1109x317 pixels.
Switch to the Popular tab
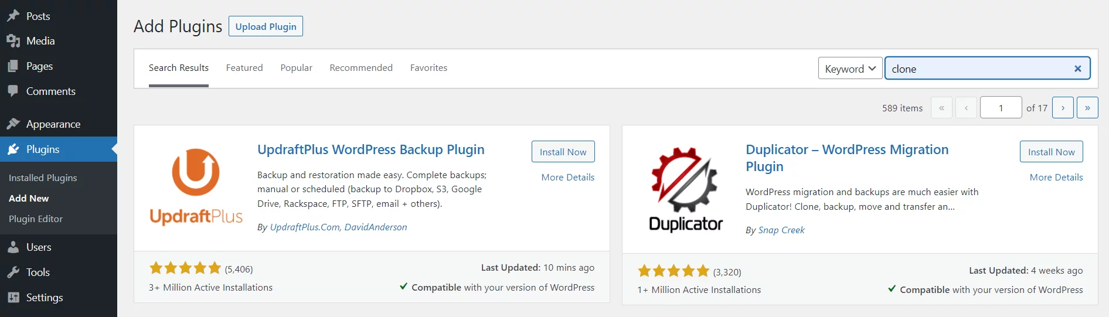click(296, 67)
